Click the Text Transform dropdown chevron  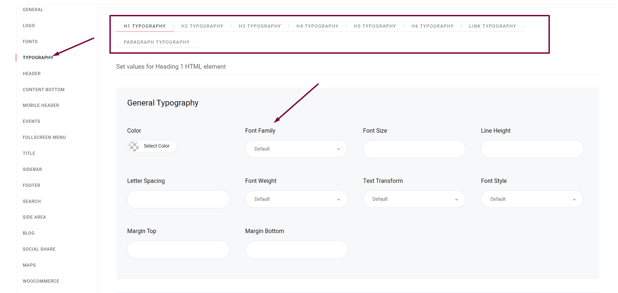456,200
